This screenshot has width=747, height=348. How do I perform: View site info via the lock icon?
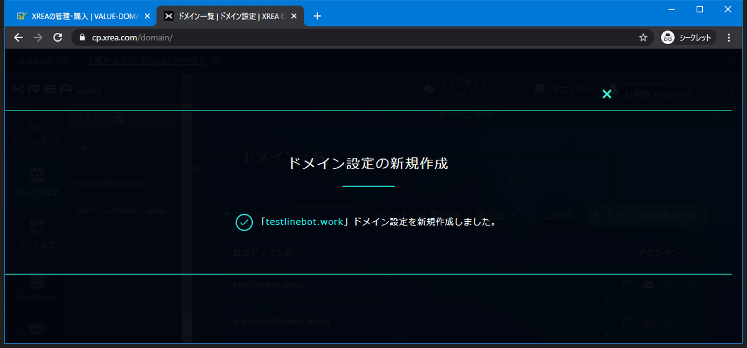tap(82, 37)
